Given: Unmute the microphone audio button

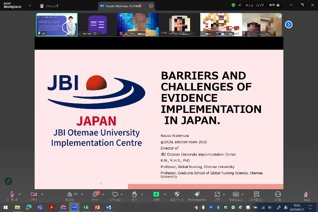Looking at the screenshot, I should coord(12,195).
